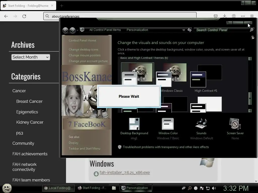The height and width of the screenshot is (193, 258).
Task: Open the Start button face icon
Action: pos(7,188)
